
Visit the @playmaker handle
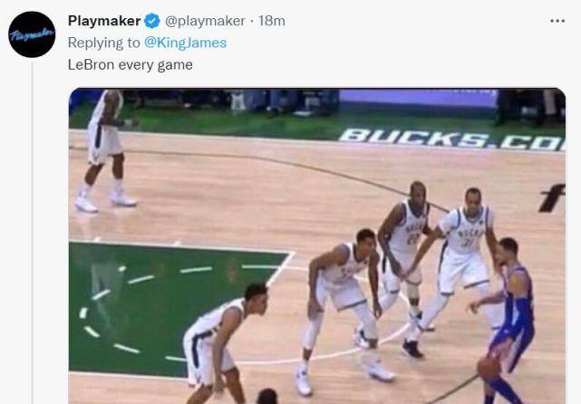(x=205, y=21)
